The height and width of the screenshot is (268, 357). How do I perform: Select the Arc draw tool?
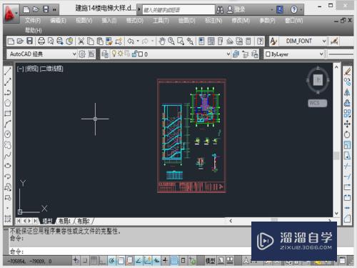pos(8,124)
